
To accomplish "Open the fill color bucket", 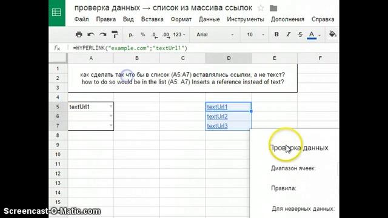I will pyautogui.click(x=332, y=35).
